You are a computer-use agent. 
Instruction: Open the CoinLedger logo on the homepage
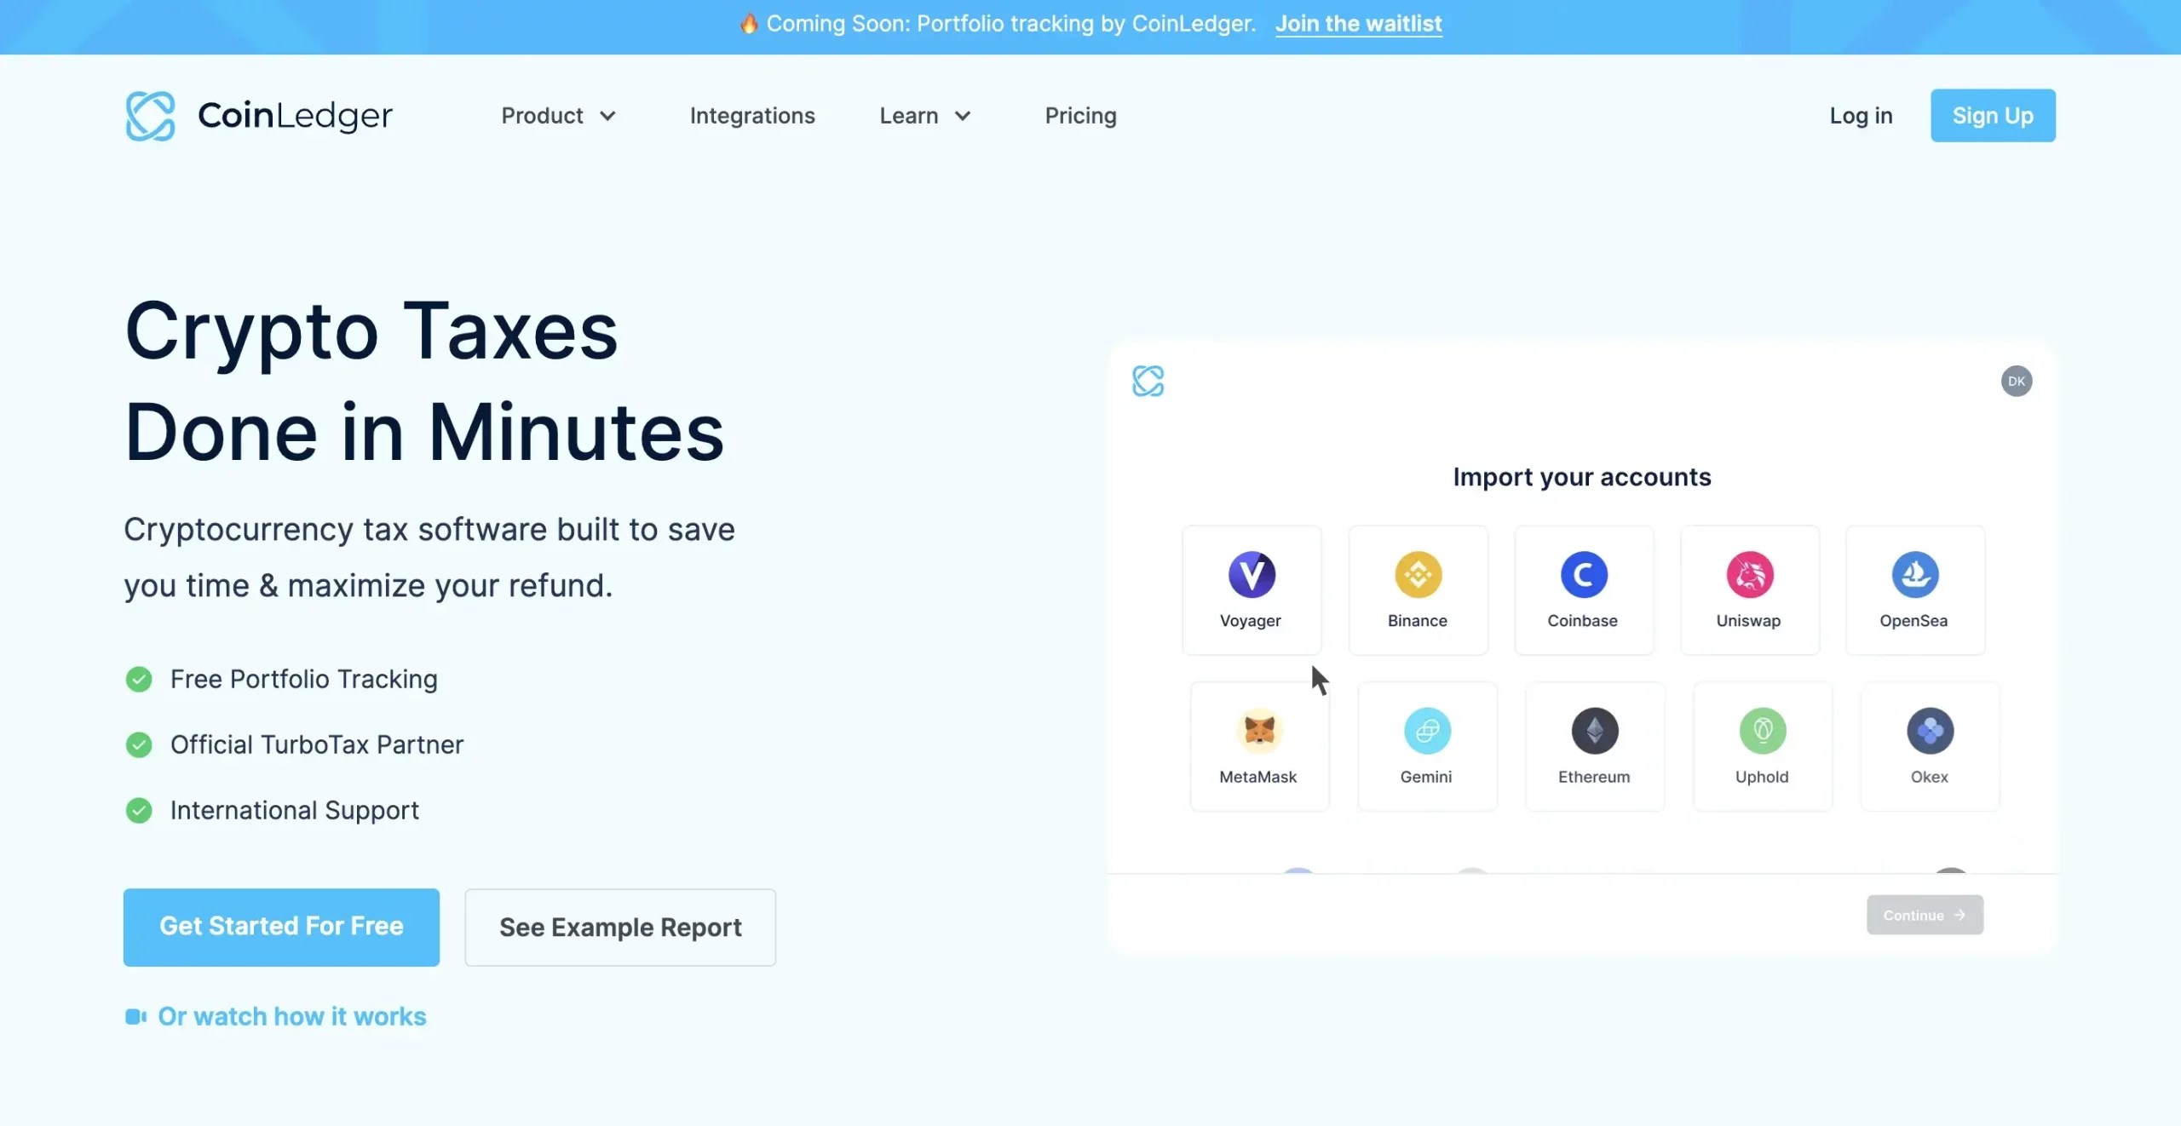click(x=258, y=115)
